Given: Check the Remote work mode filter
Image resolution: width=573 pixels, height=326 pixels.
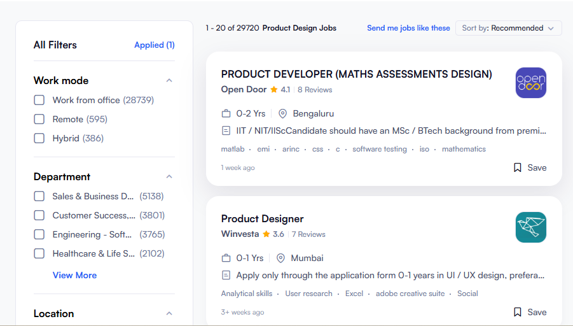Looking at the screenshot, I should coord(39,119).
